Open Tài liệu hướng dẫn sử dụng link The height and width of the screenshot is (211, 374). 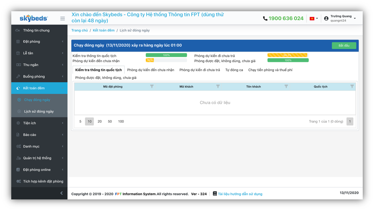tap(240, 194)
